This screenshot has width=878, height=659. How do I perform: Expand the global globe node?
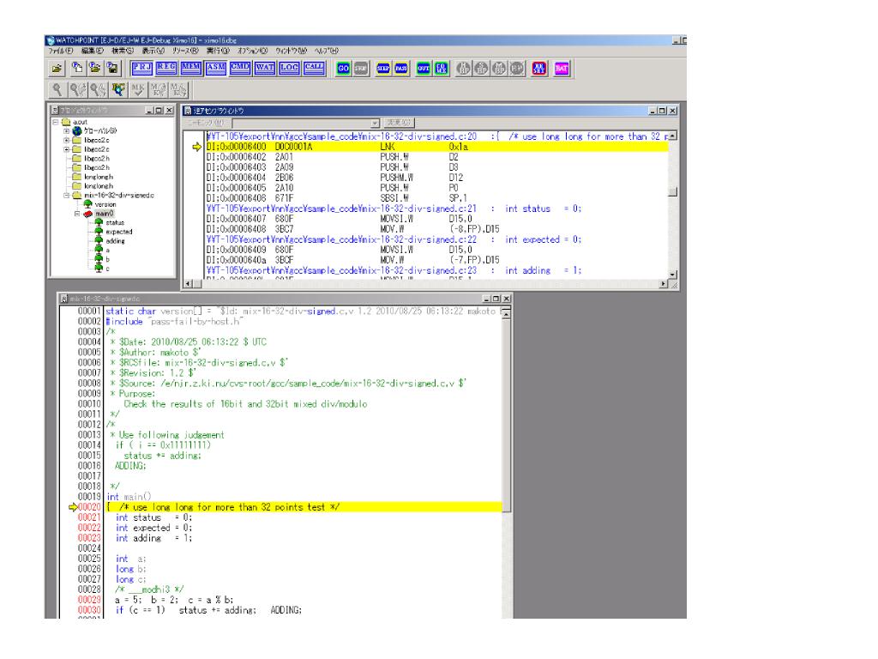pyautogui.click(x=66, y=131)
